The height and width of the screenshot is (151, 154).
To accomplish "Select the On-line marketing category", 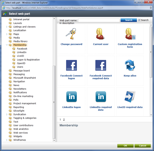I will (23, 96).
